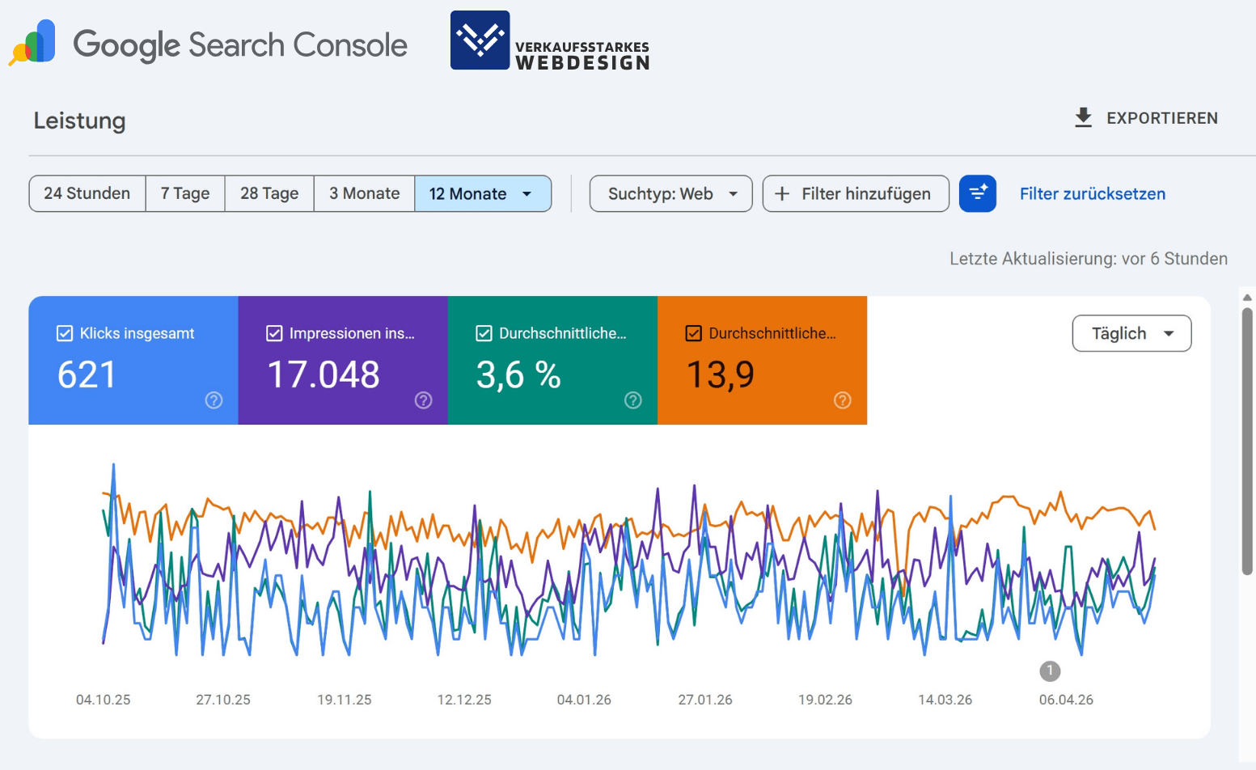Click the download icon next to EXPORTIEREN
This screenshot has height=770, width=1256.
click(1082, 117)
